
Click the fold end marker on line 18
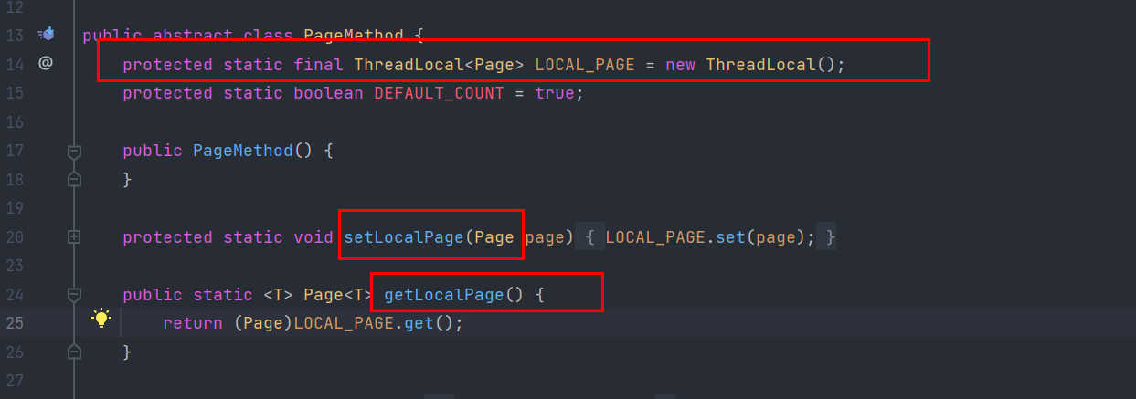click(x=75, y=179)
